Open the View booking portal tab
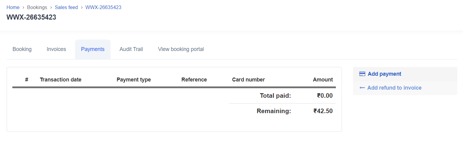This screenshot has height=143, width=463. click(x=181, y=49)
